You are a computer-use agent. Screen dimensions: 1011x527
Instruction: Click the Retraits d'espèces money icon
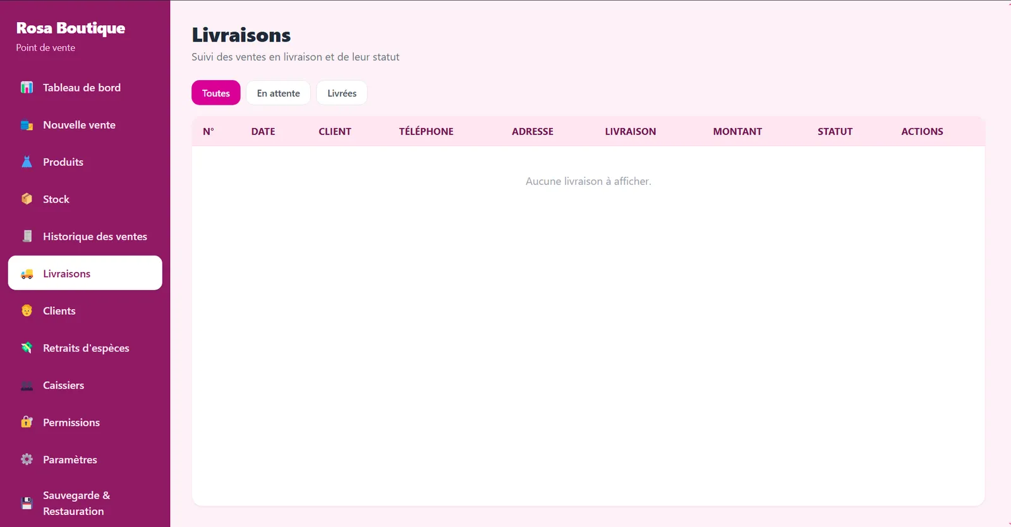click(27, 348)
